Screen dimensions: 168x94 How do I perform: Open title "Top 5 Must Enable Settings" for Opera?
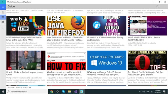click(x=145, y=73)
